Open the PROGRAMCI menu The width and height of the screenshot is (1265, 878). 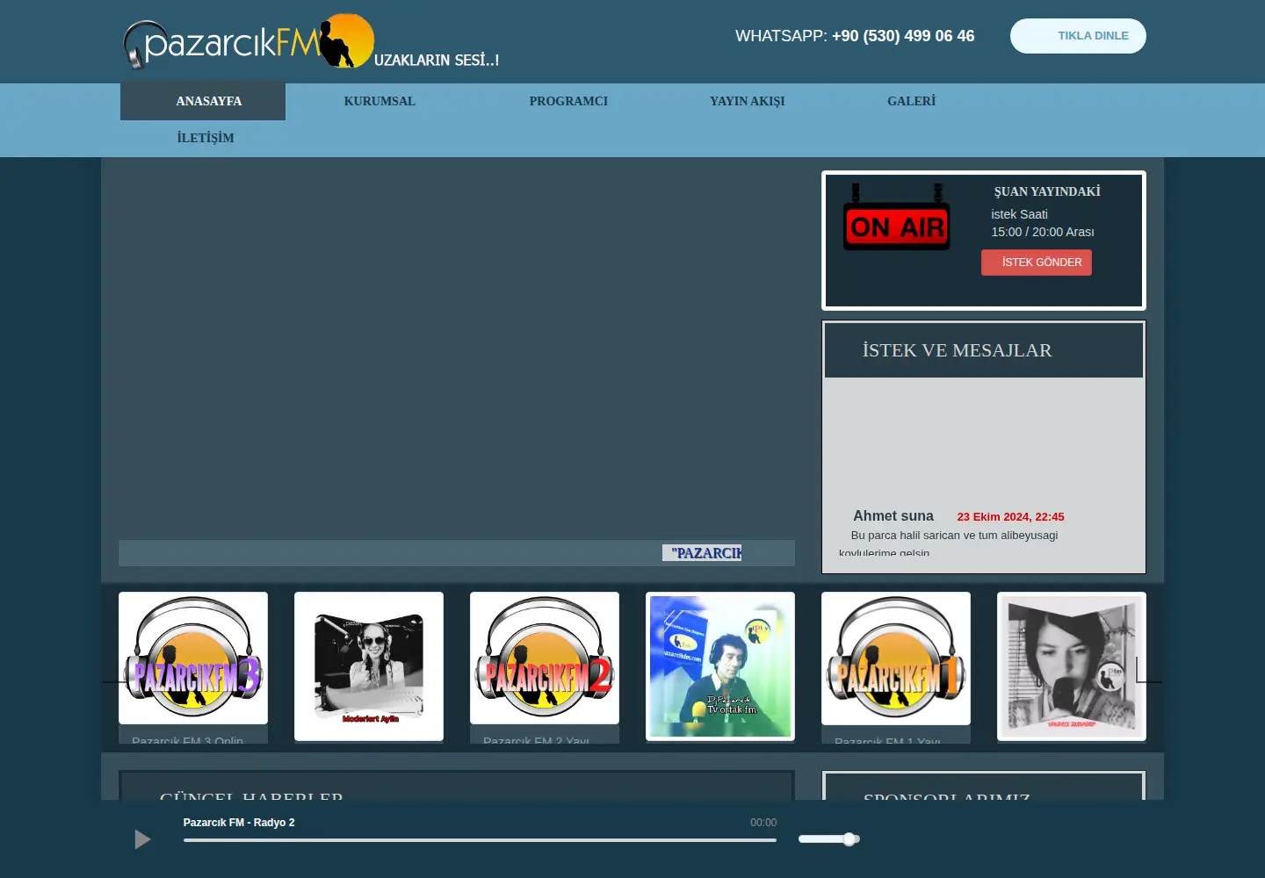pyautogui.click(x=568, y=101)
